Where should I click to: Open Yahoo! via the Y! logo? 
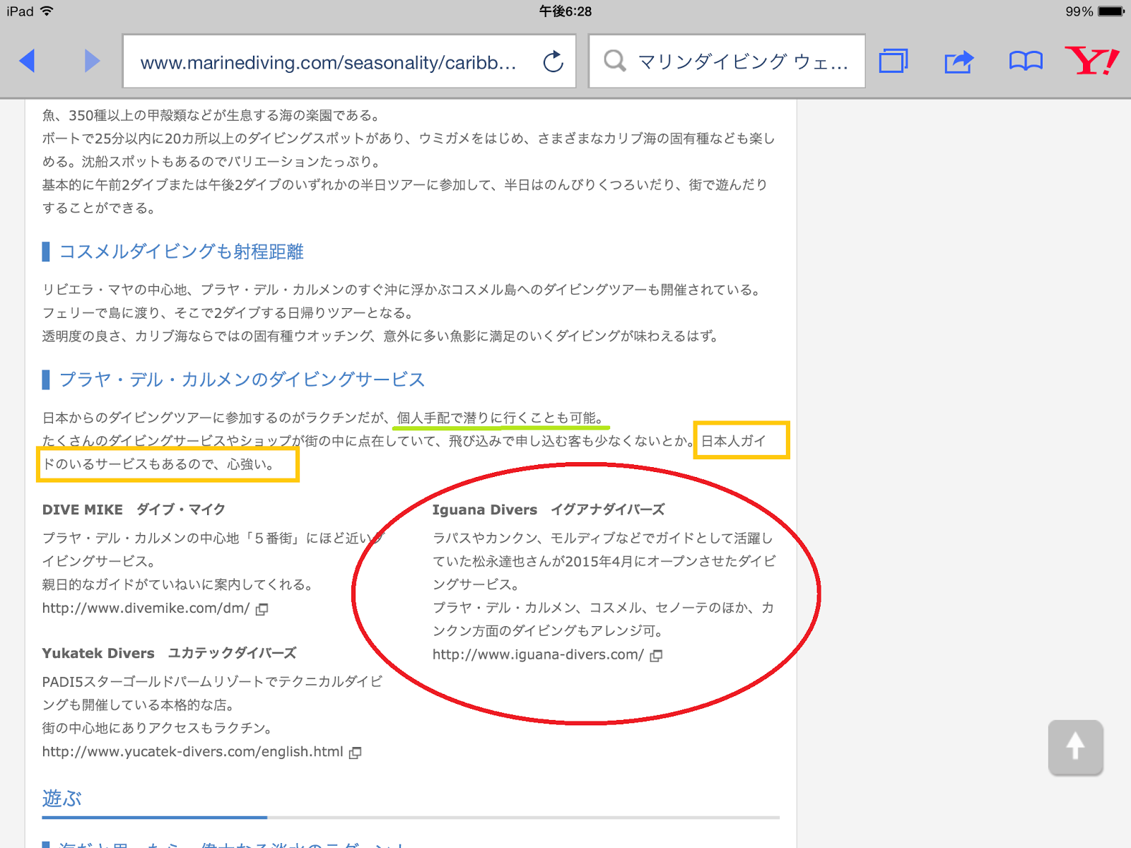pyautogui.click(x=1092, y=61)
